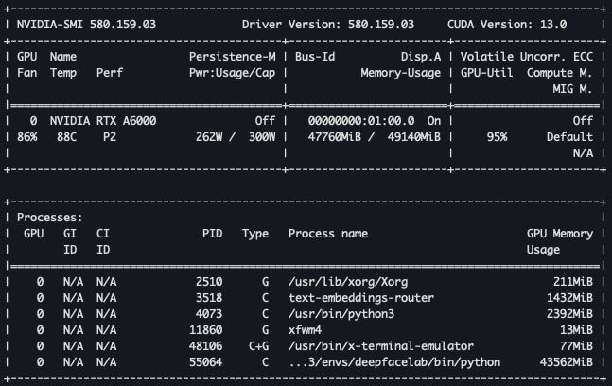Select the fan speed value 86%
612x386 pixels.
(x=26, y=137)
